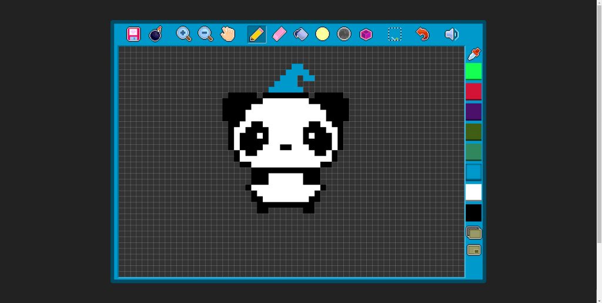Pick the white color swatch

(x=473, y=192)
